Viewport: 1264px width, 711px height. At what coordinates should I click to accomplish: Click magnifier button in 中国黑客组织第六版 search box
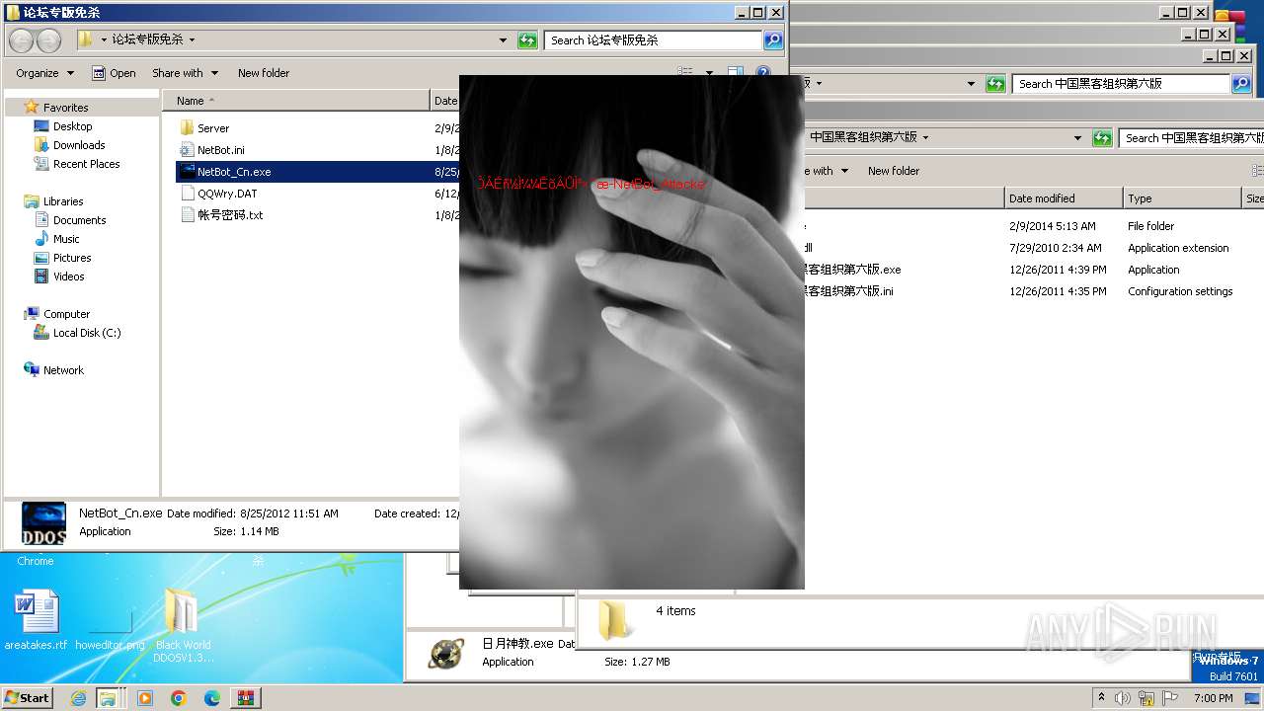[1241, 84]
